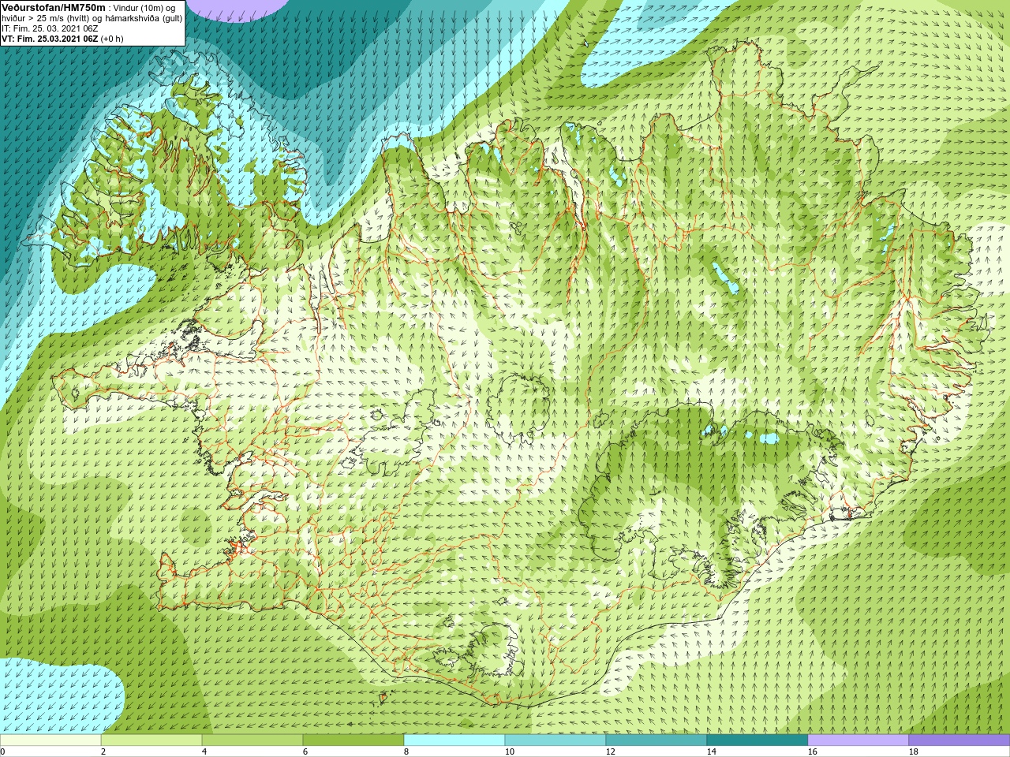Click the cyan 8–10 m/s legend swatch

coord(454,740)
